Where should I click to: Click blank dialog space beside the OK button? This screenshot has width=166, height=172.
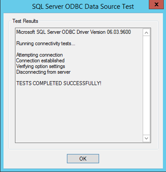tap(127, 159)
